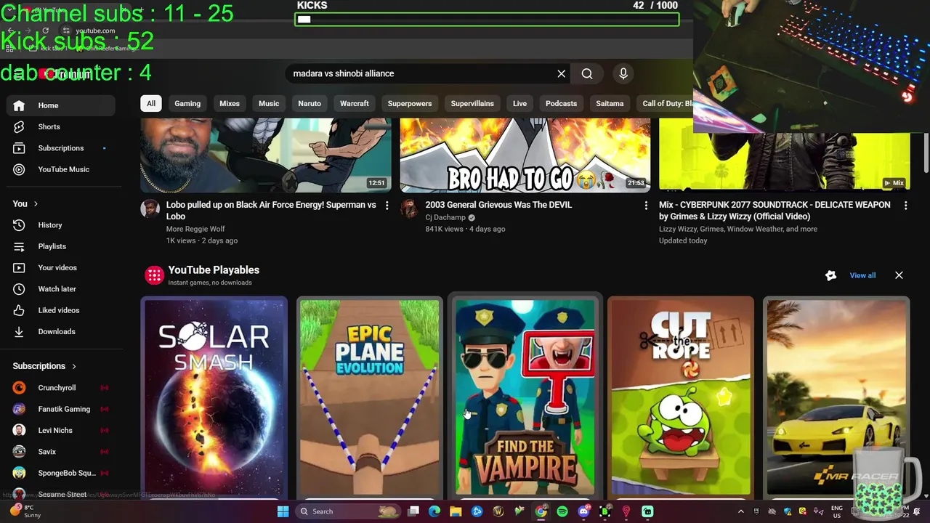The width and height of the screenshot is (930, 523).
Task: Open Microsoft Edge from the taskbar
Action: point(434,511)
